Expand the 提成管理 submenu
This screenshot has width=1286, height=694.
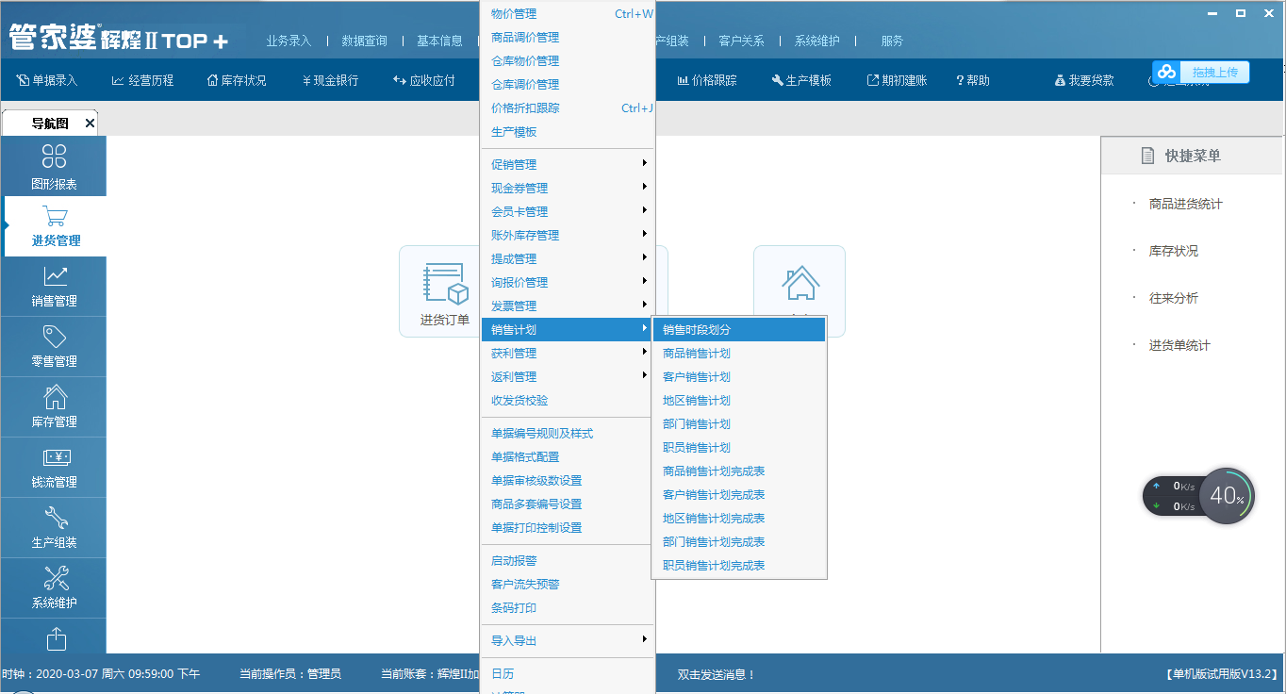(x=568, y=258)
